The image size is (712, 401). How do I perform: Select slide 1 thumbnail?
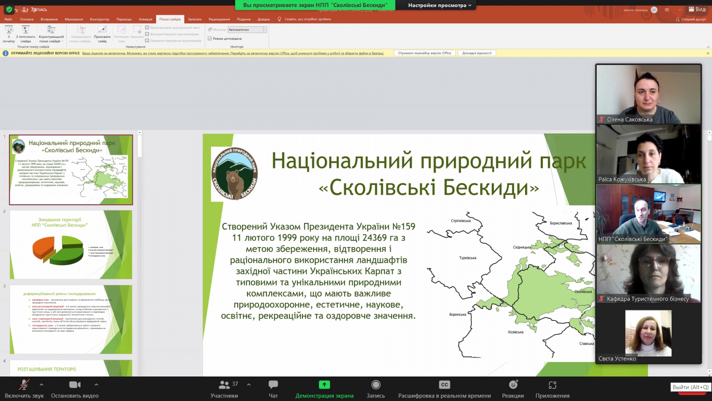pyautogui.click(x=71, y=170)
